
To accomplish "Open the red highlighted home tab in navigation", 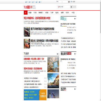I will pos(26,13).
